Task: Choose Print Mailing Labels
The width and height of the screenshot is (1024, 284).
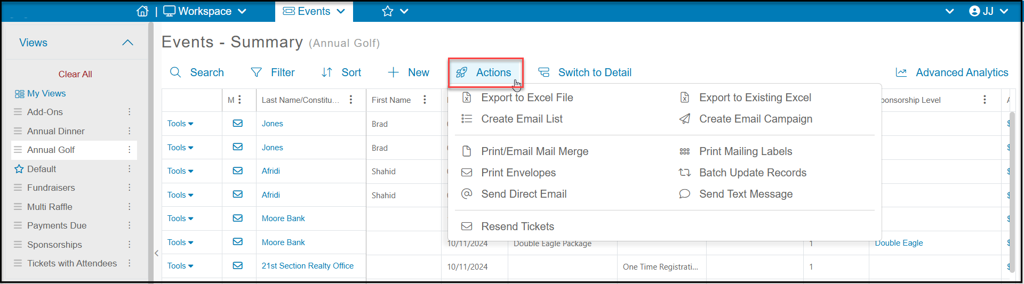Action: [735, 151]
